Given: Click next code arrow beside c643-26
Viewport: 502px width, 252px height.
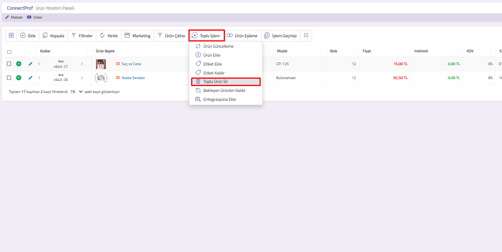Looking at the screenshot, I should click(82, 78).
